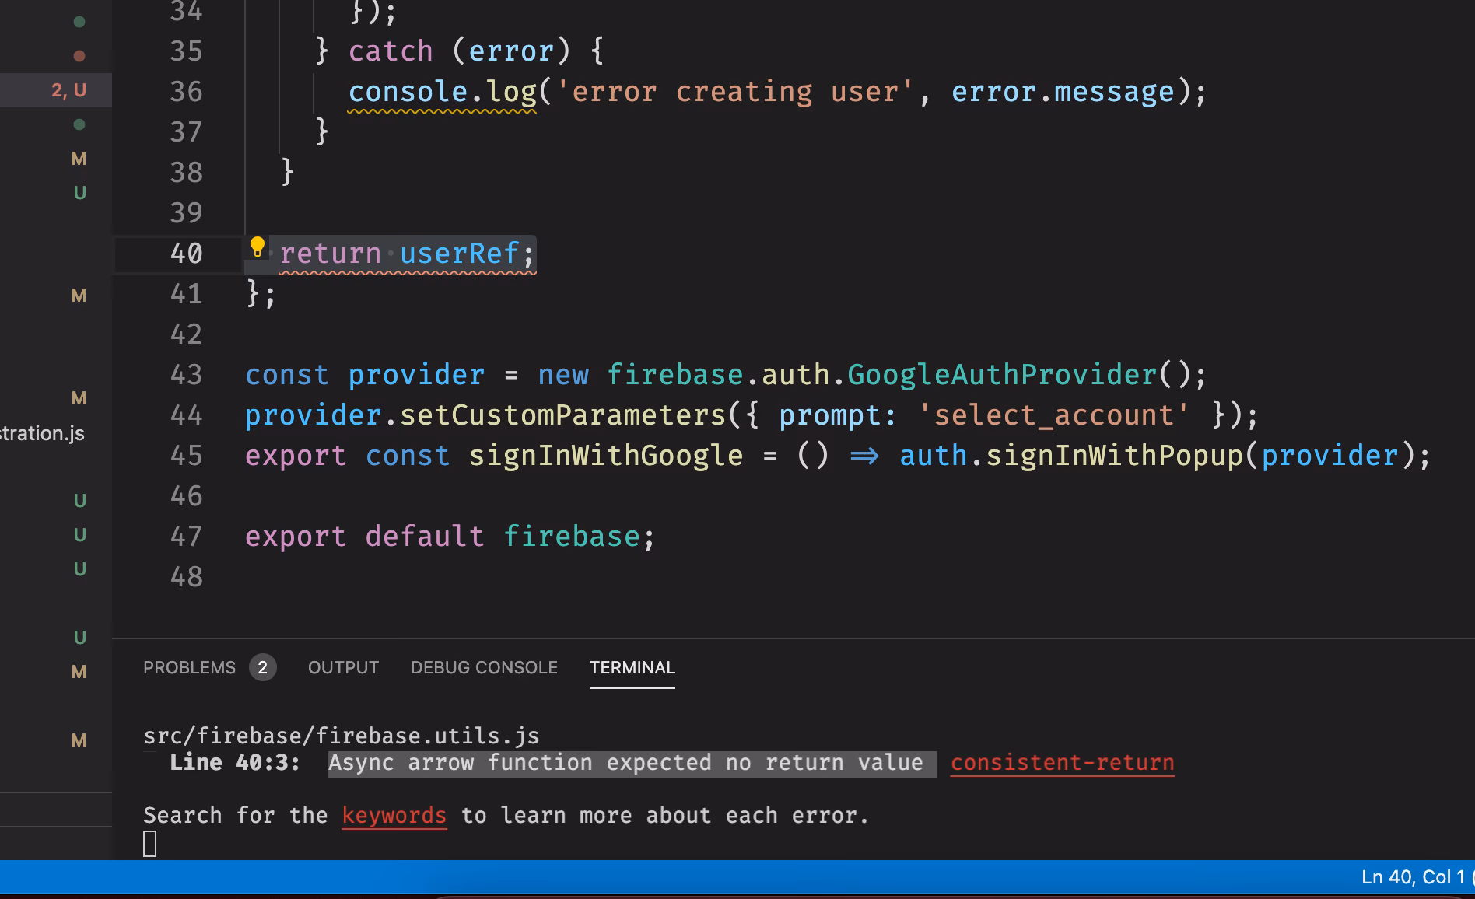
Task: Click 'signInWithPopup' on line 45
Action: coord(1114,456)
